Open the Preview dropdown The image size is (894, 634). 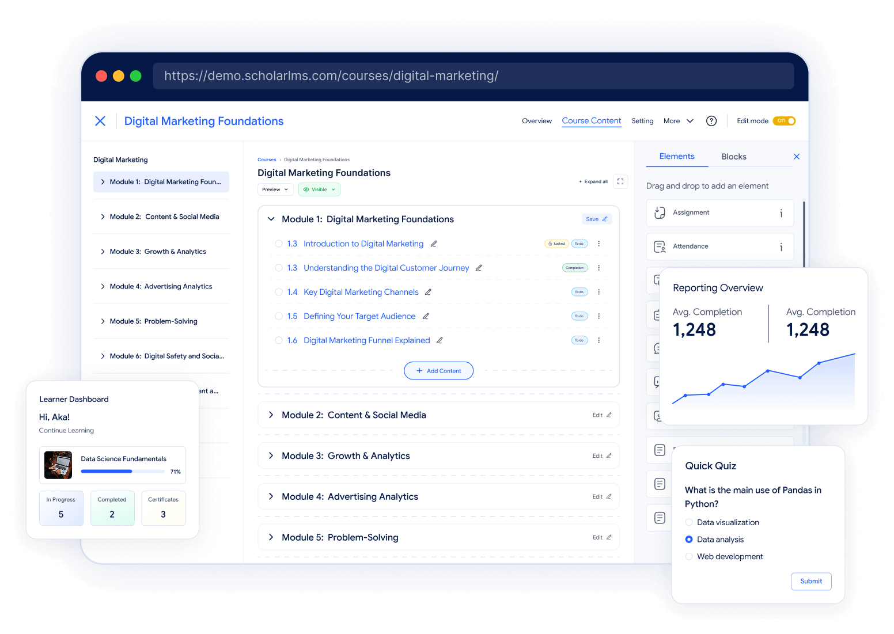coord(275,189)
